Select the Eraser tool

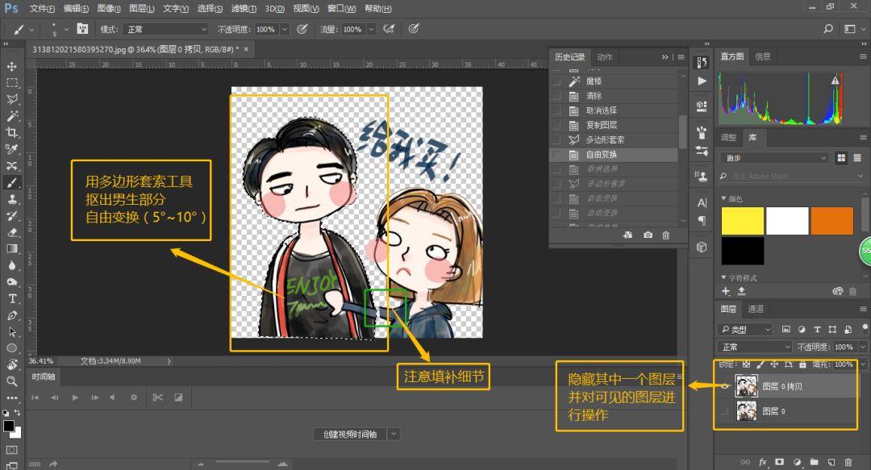coord(11,232)
